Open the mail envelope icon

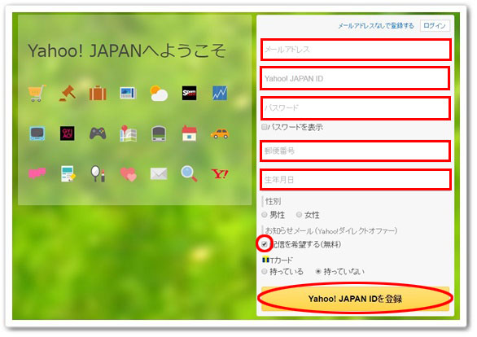tap(159, 173)
